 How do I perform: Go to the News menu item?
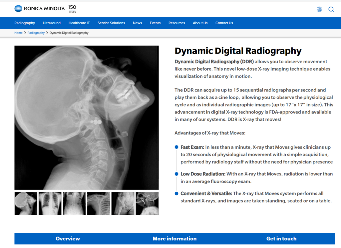tap(137, 23)
